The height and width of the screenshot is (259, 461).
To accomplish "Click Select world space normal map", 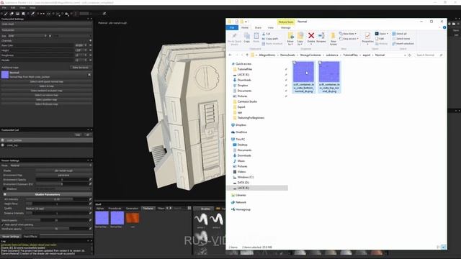I will (x=46, y=81).
